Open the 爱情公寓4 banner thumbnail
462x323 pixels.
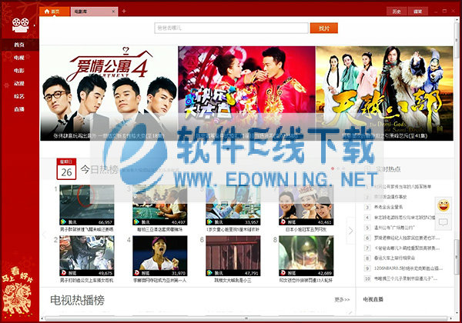click(108, 92)
